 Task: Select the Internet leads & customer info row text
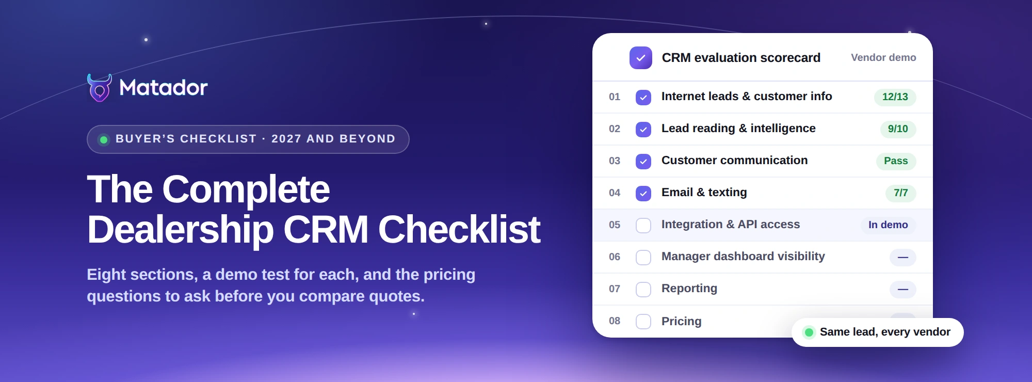747,97
